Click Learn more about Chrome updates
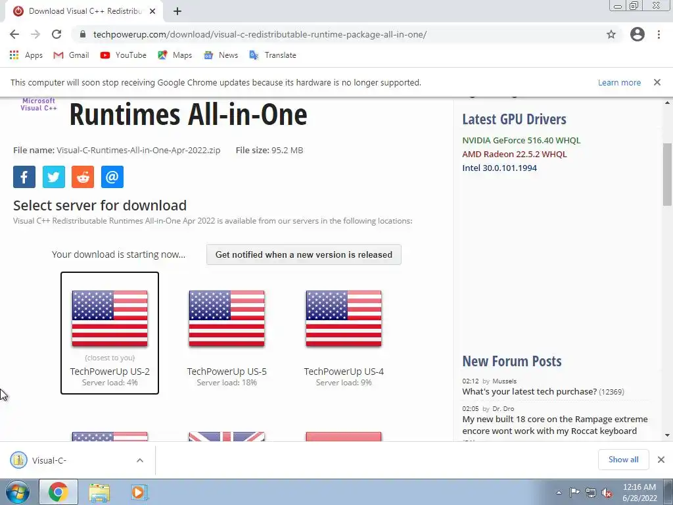The image size is (673, 505). coord(619,82)
